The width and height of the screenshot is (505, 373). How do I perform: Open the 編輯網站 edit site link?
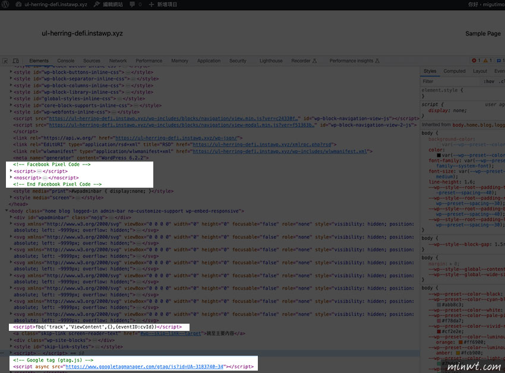coord(109,5)
